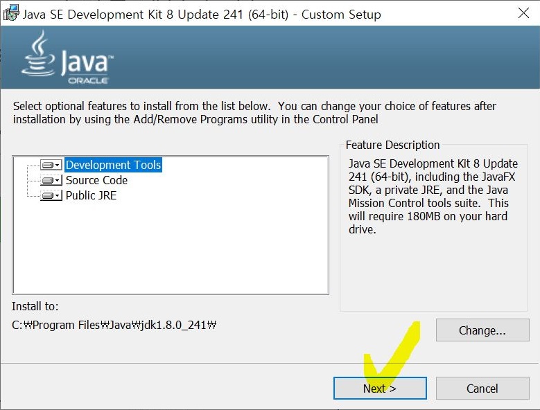Image resolution: width=540 pixels, height=410 pixels.
Task: Open the Public JRE feature dropdown icon
Action: point(51,195)
